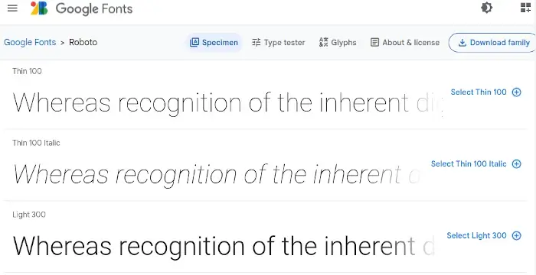Image resolution: width=536 pixels, height=275 pixels.
Task: Open the About & license tab
Action: 405,42
